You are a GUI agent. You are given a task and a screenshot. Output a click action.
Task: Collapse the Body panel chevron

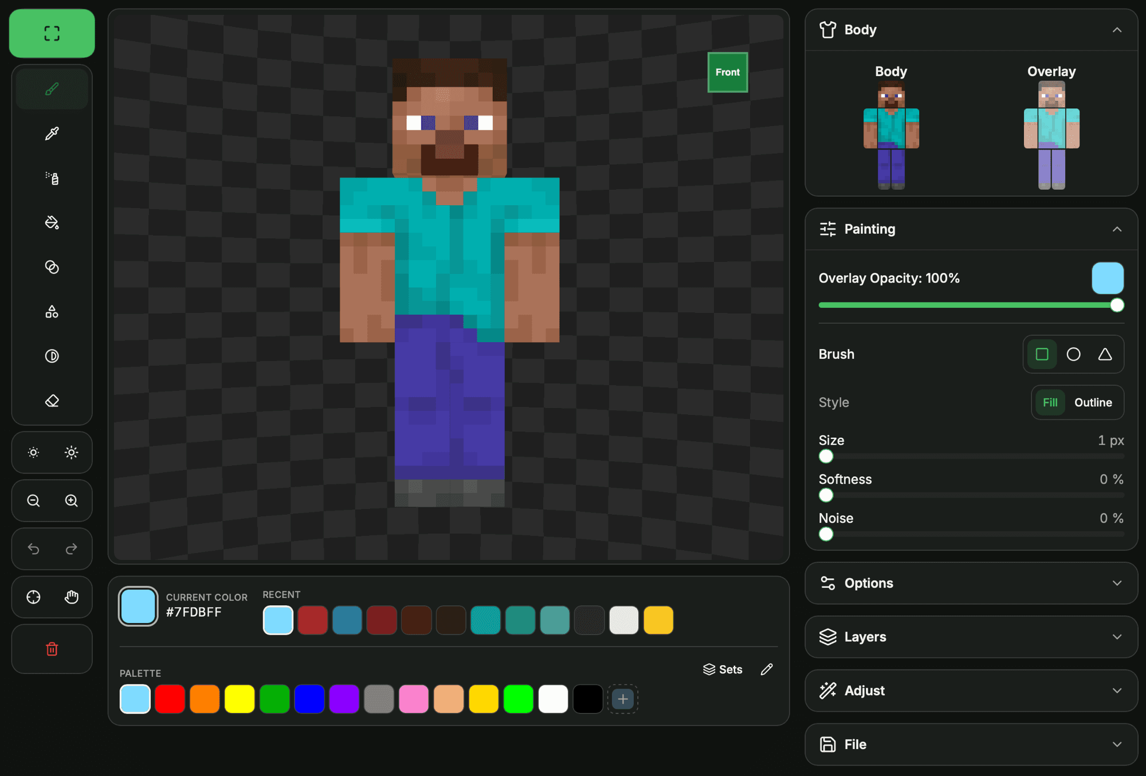[x=1117, y=30]
